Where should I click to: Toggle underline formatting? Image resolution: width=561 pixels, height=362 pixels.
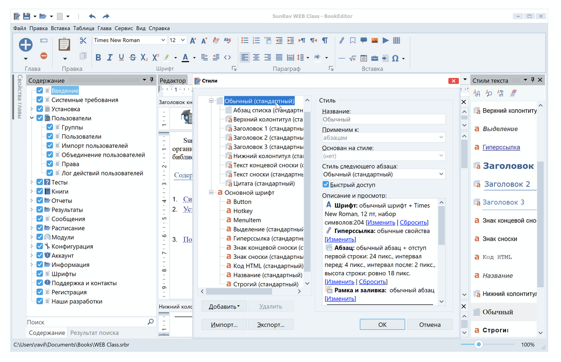(x=121, y=57)
